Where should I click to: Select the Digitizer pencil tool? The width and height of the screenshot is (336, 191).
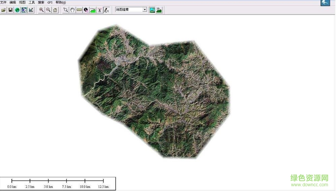106,10
